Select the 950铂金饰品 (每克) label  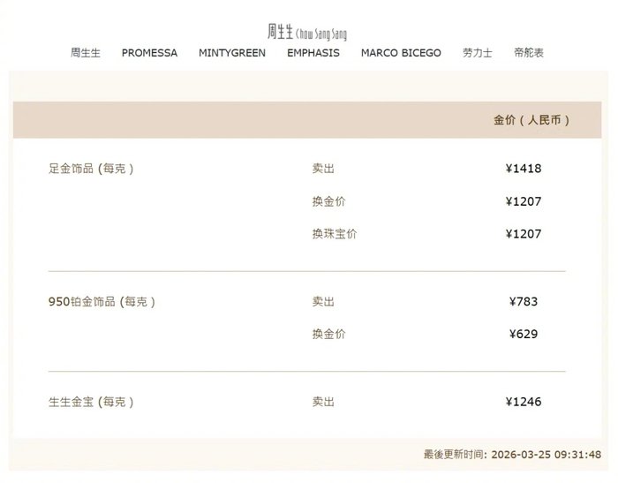click(x=102, y=302)
